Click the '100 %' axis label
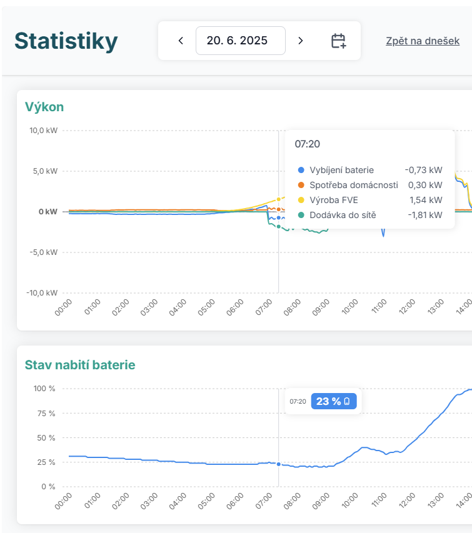 [44, 389]
